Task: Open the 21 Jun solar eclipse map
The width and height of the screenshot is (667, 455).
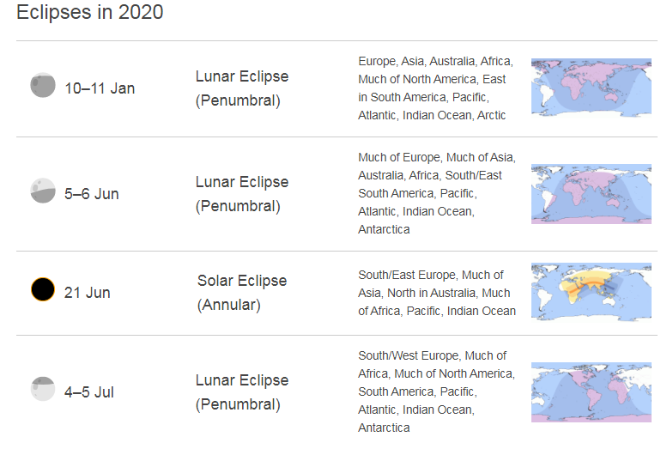Action: click(591, 293)
